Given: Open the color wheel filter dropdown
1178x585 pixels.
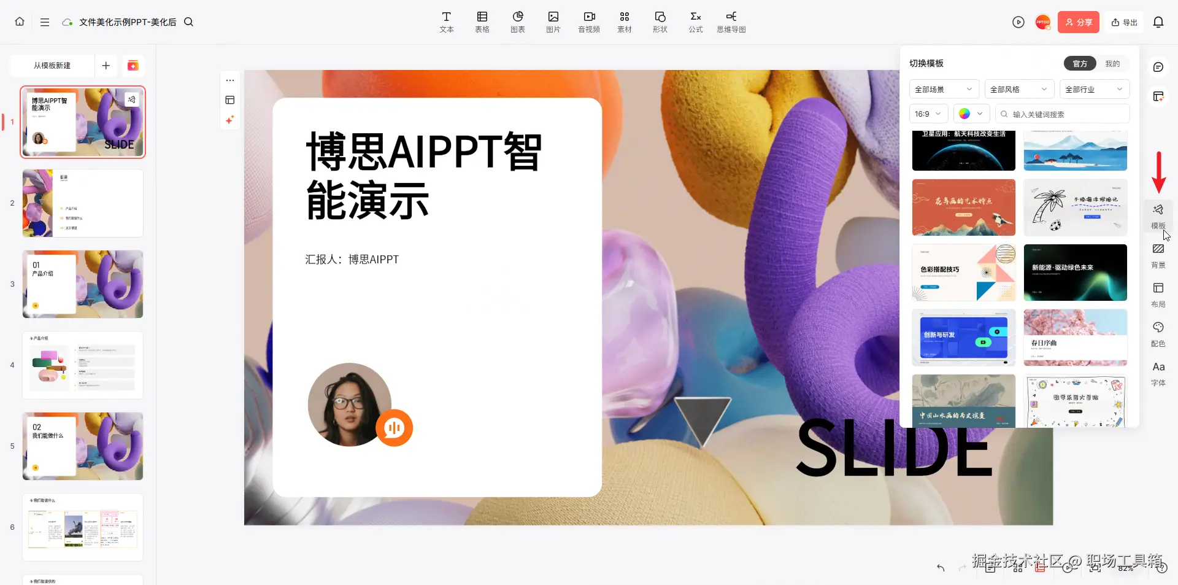Looking at the screenshot, I should tap(971, 114).
